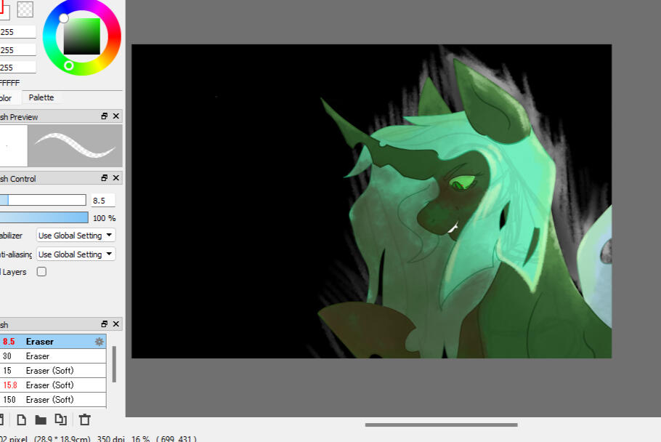661x442 pixels.
Task: Open settings gear for the 8.5 Eraser brush
Action: click(x=100, y=342)
